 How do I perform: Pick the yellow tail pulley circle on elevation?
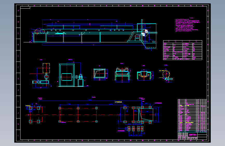coord(37,32)
